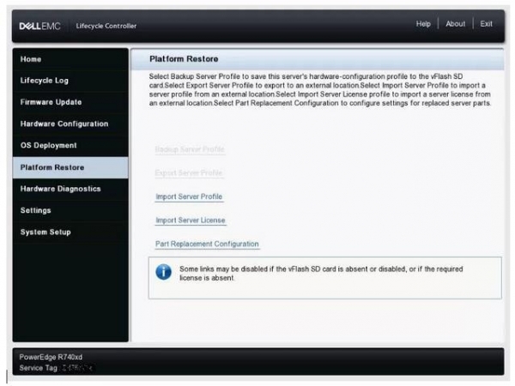Click the Lifecycle Controller title text
The height and width of the screenshot is (386, 515).
click(x=106, y=26)
